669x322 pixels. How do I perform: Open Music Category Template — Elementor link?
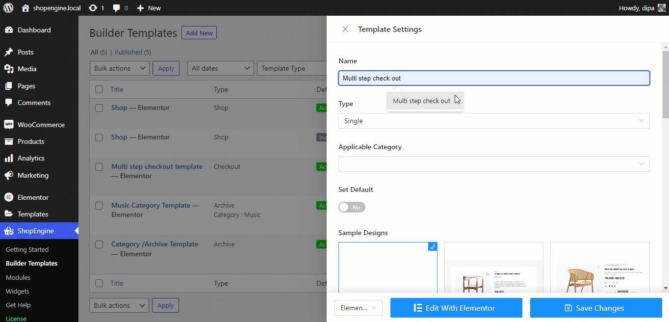tap(155, 210)
